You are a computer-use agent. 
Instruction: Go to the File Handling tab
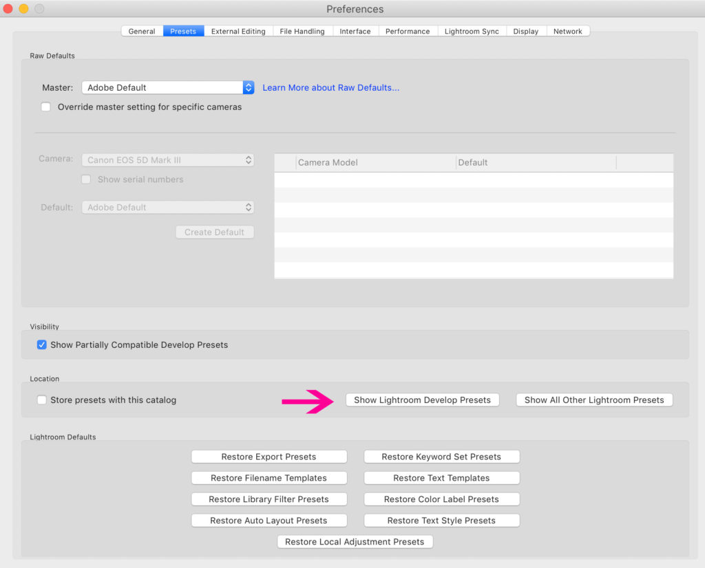pos(303,32)
